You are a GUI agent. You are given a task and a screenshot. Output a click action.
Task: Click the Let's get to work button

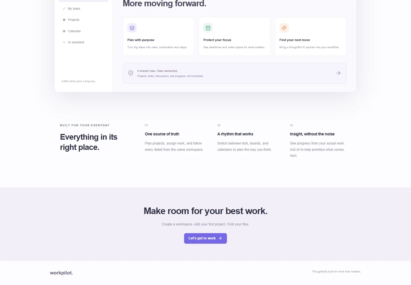coord(205,238)
